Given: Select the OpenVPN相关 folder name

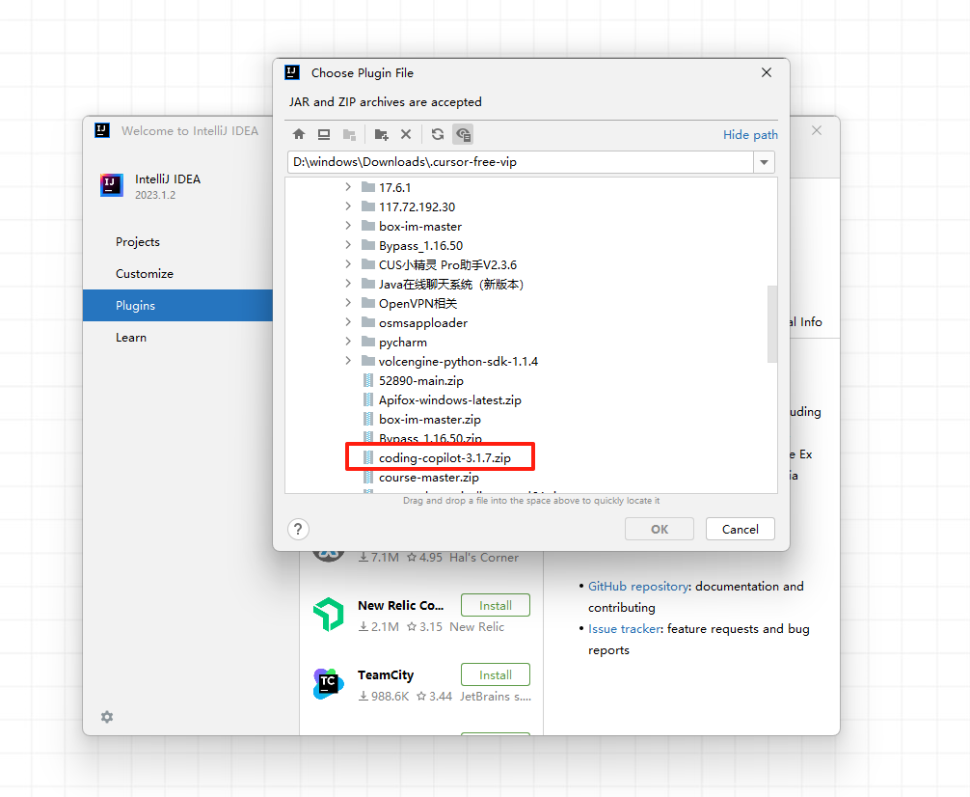Looking at the screenshot, I should click(418, 303).
